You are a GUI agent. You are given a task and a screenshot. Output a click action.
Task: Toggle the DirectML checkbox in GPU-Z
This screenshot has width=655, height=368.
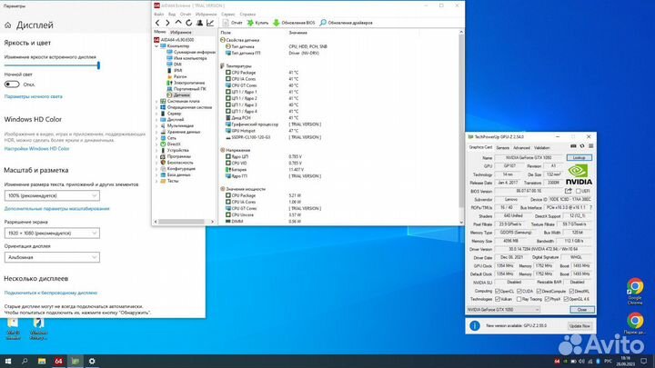click(571, 292)
